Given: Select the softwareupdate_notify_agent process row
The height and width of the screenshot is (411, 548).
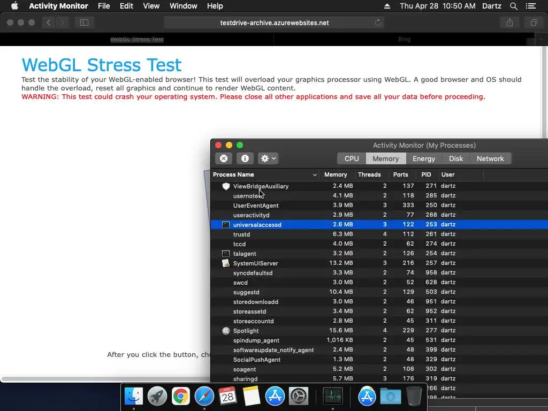Looking at the screenshot, I should pos(379,350).
